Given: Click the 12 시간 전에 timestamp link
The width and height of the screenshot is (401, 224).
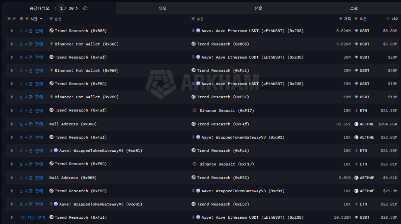Looking at the screenshot, I should (x=32, y=218).
